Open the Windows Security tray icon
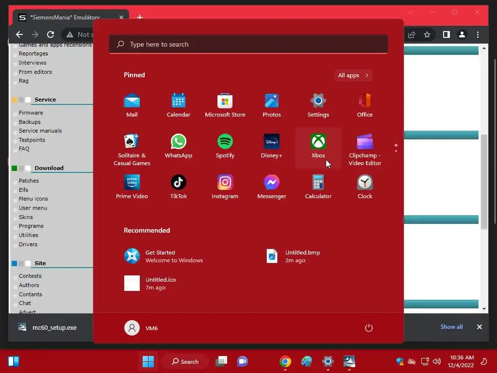Screen dimensions: 497x373 pos(400,361)
